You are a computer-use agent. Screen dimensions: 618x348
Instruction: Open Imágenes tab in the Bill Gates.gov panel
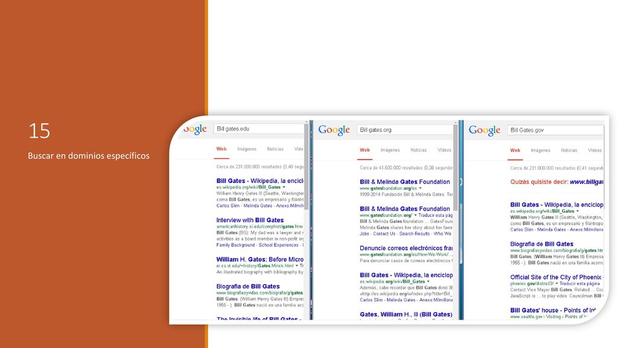tap(540, 150)
